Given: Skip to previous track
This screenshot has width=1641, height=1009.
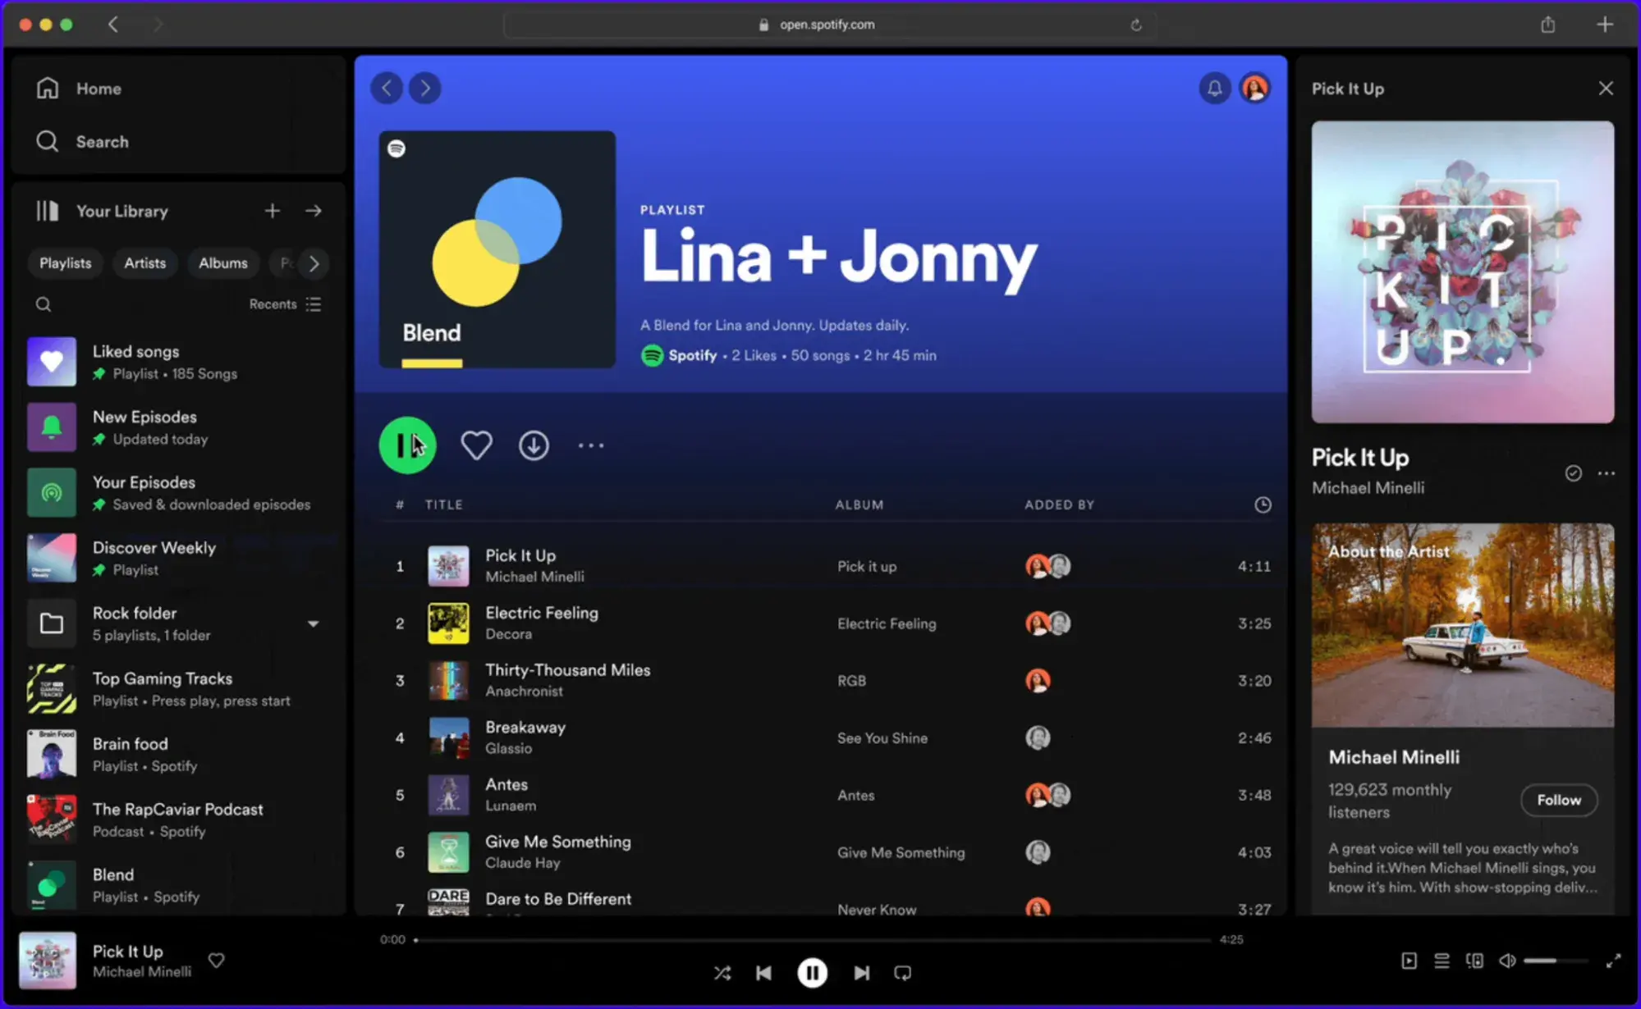Looking at the screenshot, I should (x=763, y=973).
